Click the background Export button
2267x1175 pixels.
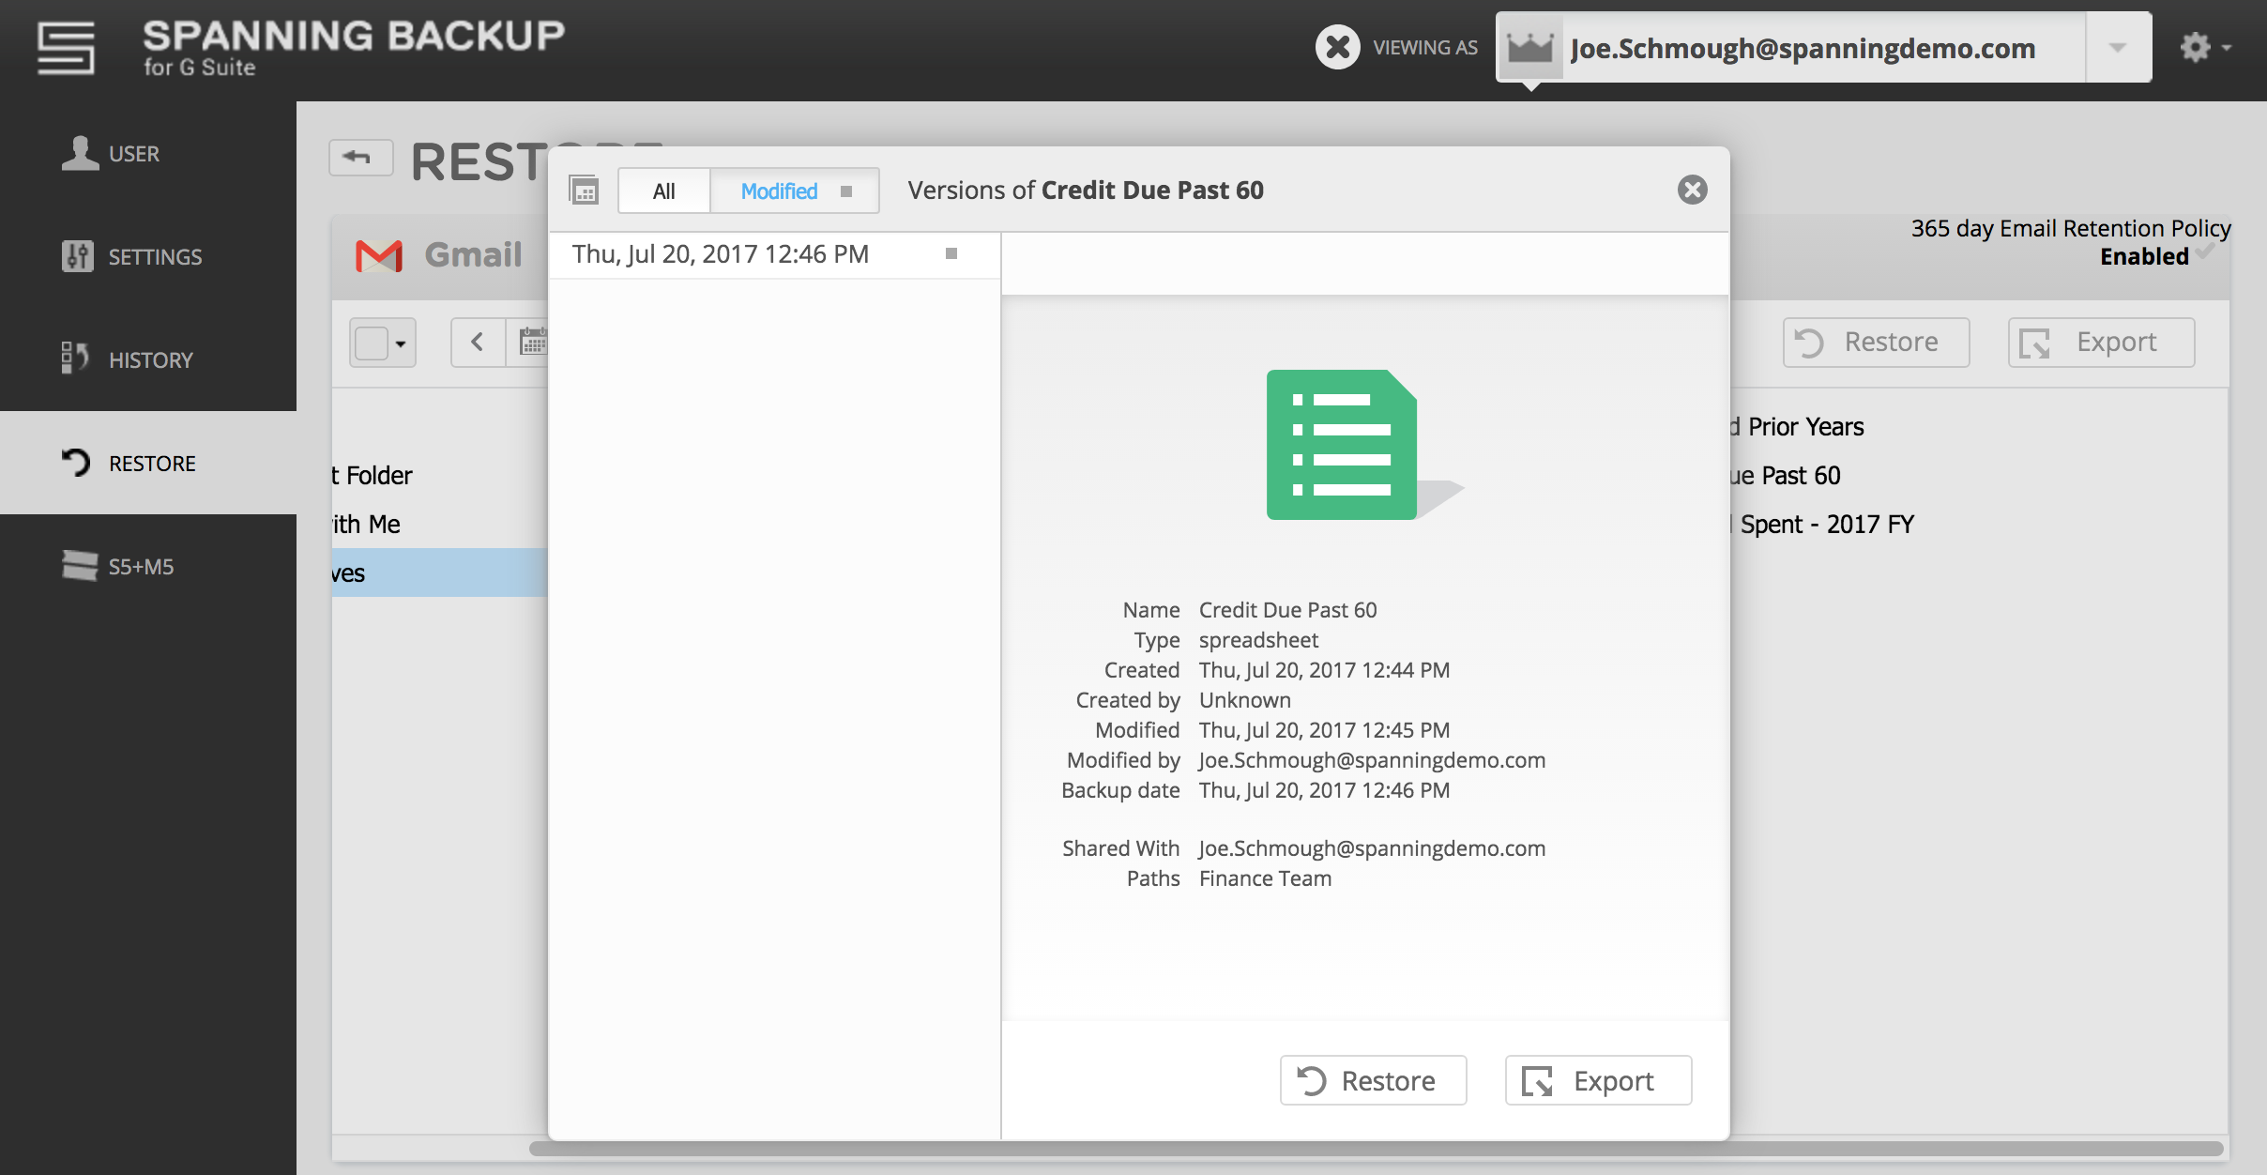2101,342
